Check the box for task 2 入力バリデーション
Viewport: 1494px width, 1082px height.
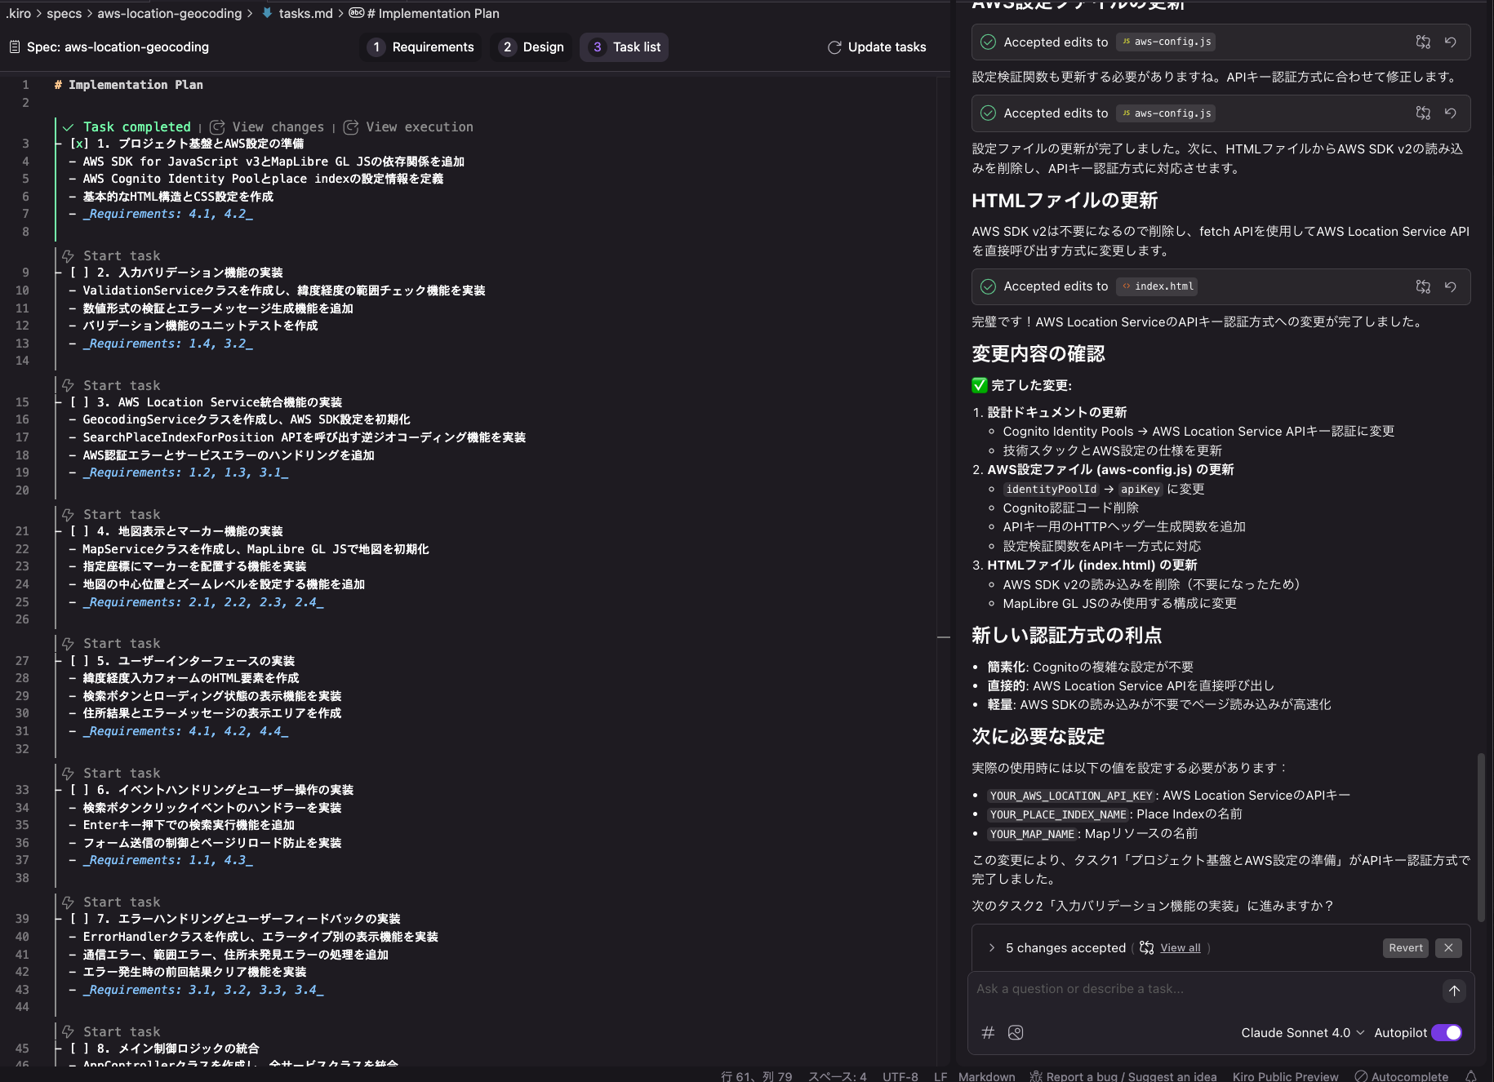(79, 273)
